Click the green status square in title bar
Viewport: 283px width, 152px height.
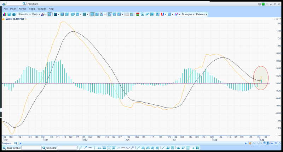tap(263, 4)
